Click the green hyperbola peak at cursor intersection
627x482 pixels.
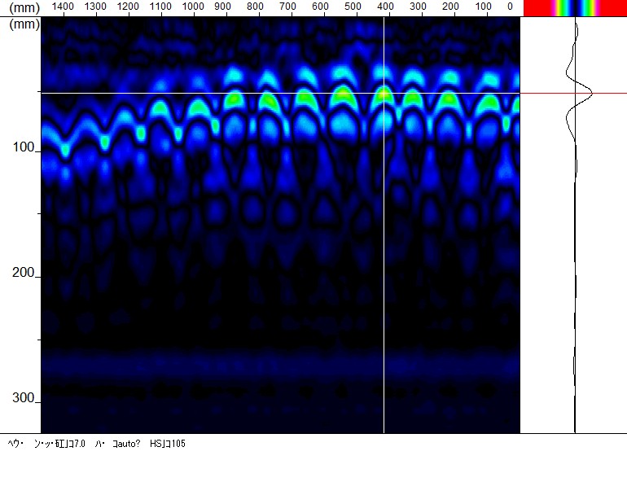click(384, 96)
